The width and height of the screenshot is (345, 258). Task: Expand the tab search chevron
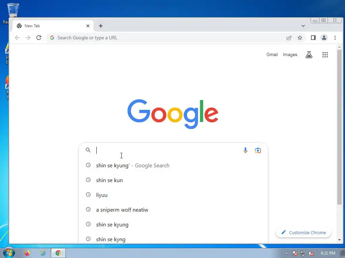tap(303, 26)
